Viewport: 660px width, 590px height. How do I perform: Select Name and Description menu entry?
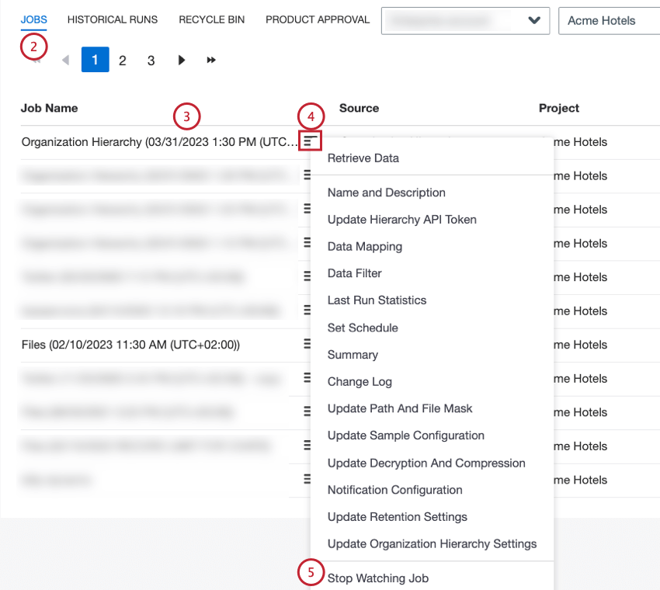(x=387, y=193)
